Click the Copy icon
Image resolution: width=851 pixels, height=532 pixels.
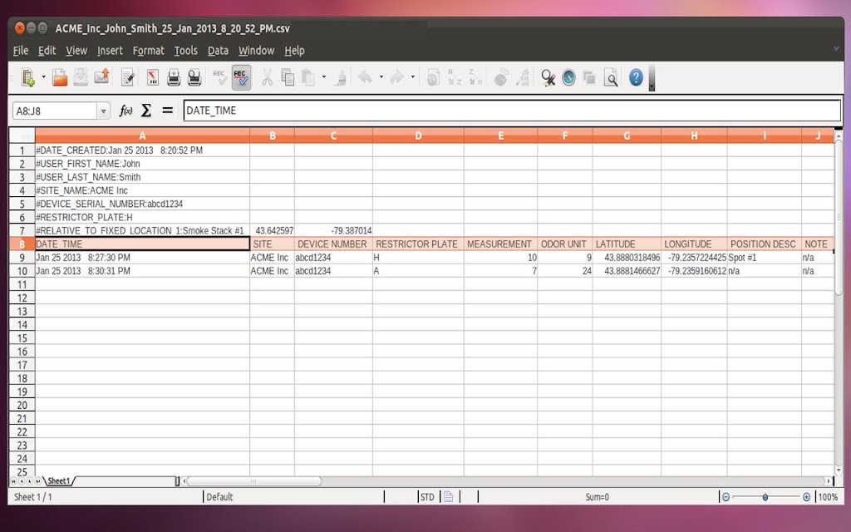click(x=288, y=77)
